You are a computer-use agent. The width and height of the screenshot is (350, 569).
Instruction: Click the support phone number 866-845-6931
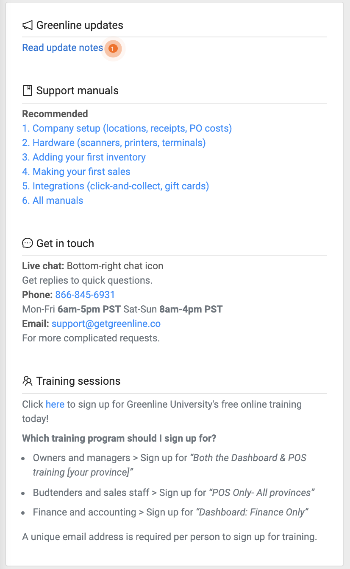click(85, 295)
